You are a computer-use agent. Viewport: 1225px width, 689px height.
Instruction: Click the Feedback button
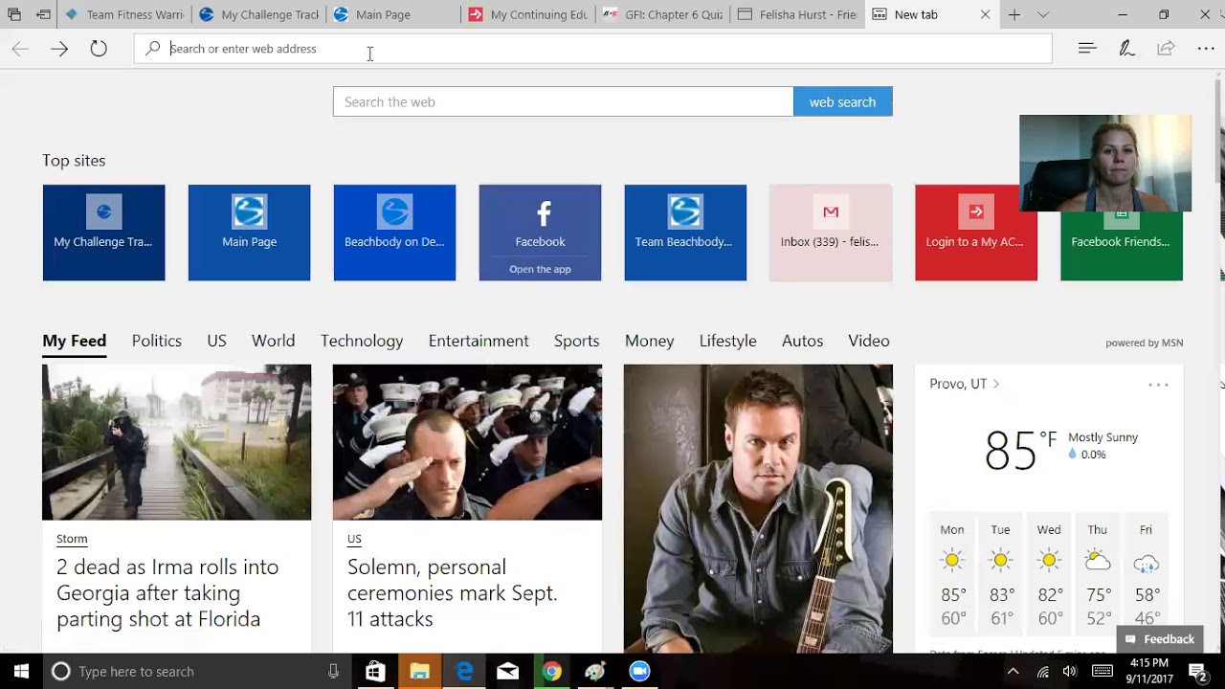[1159, 639]
